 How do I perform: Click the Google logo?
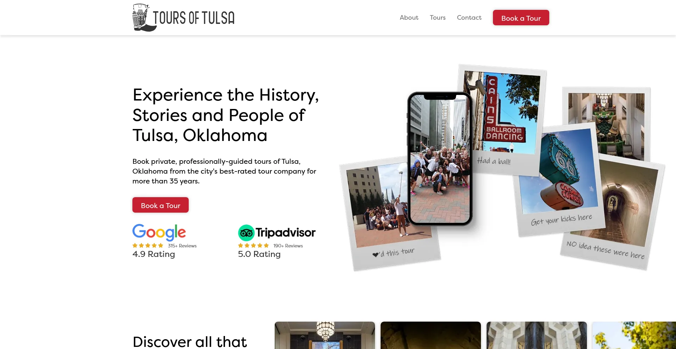click(x=159, y=232)
